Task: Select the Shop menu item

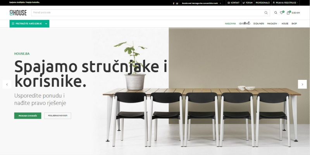Action: [x=294, y=24]
